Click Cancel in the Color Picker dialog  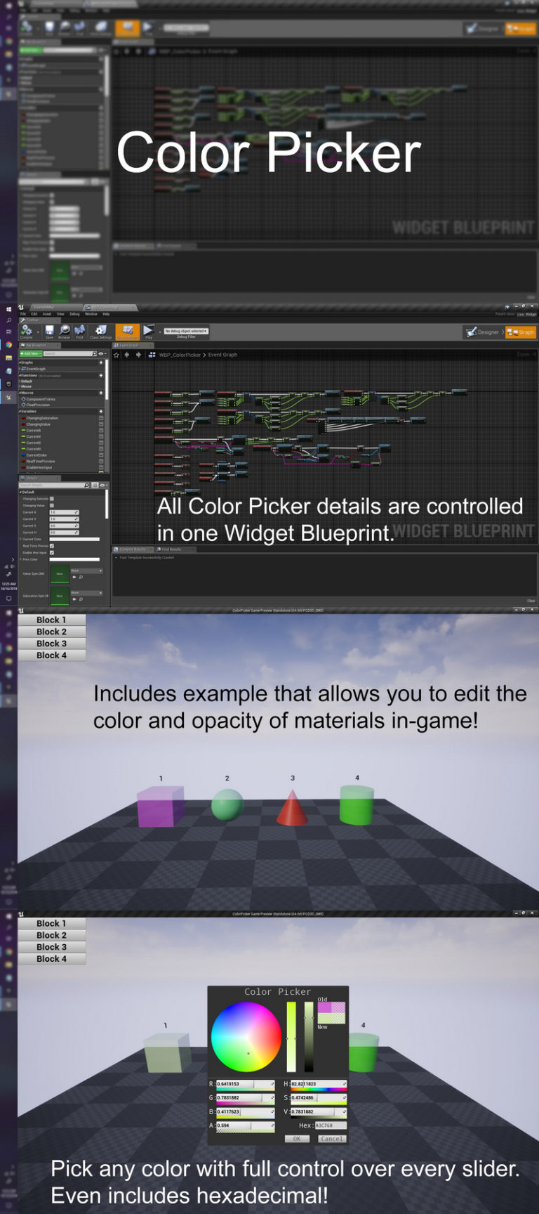[332, 1139]
